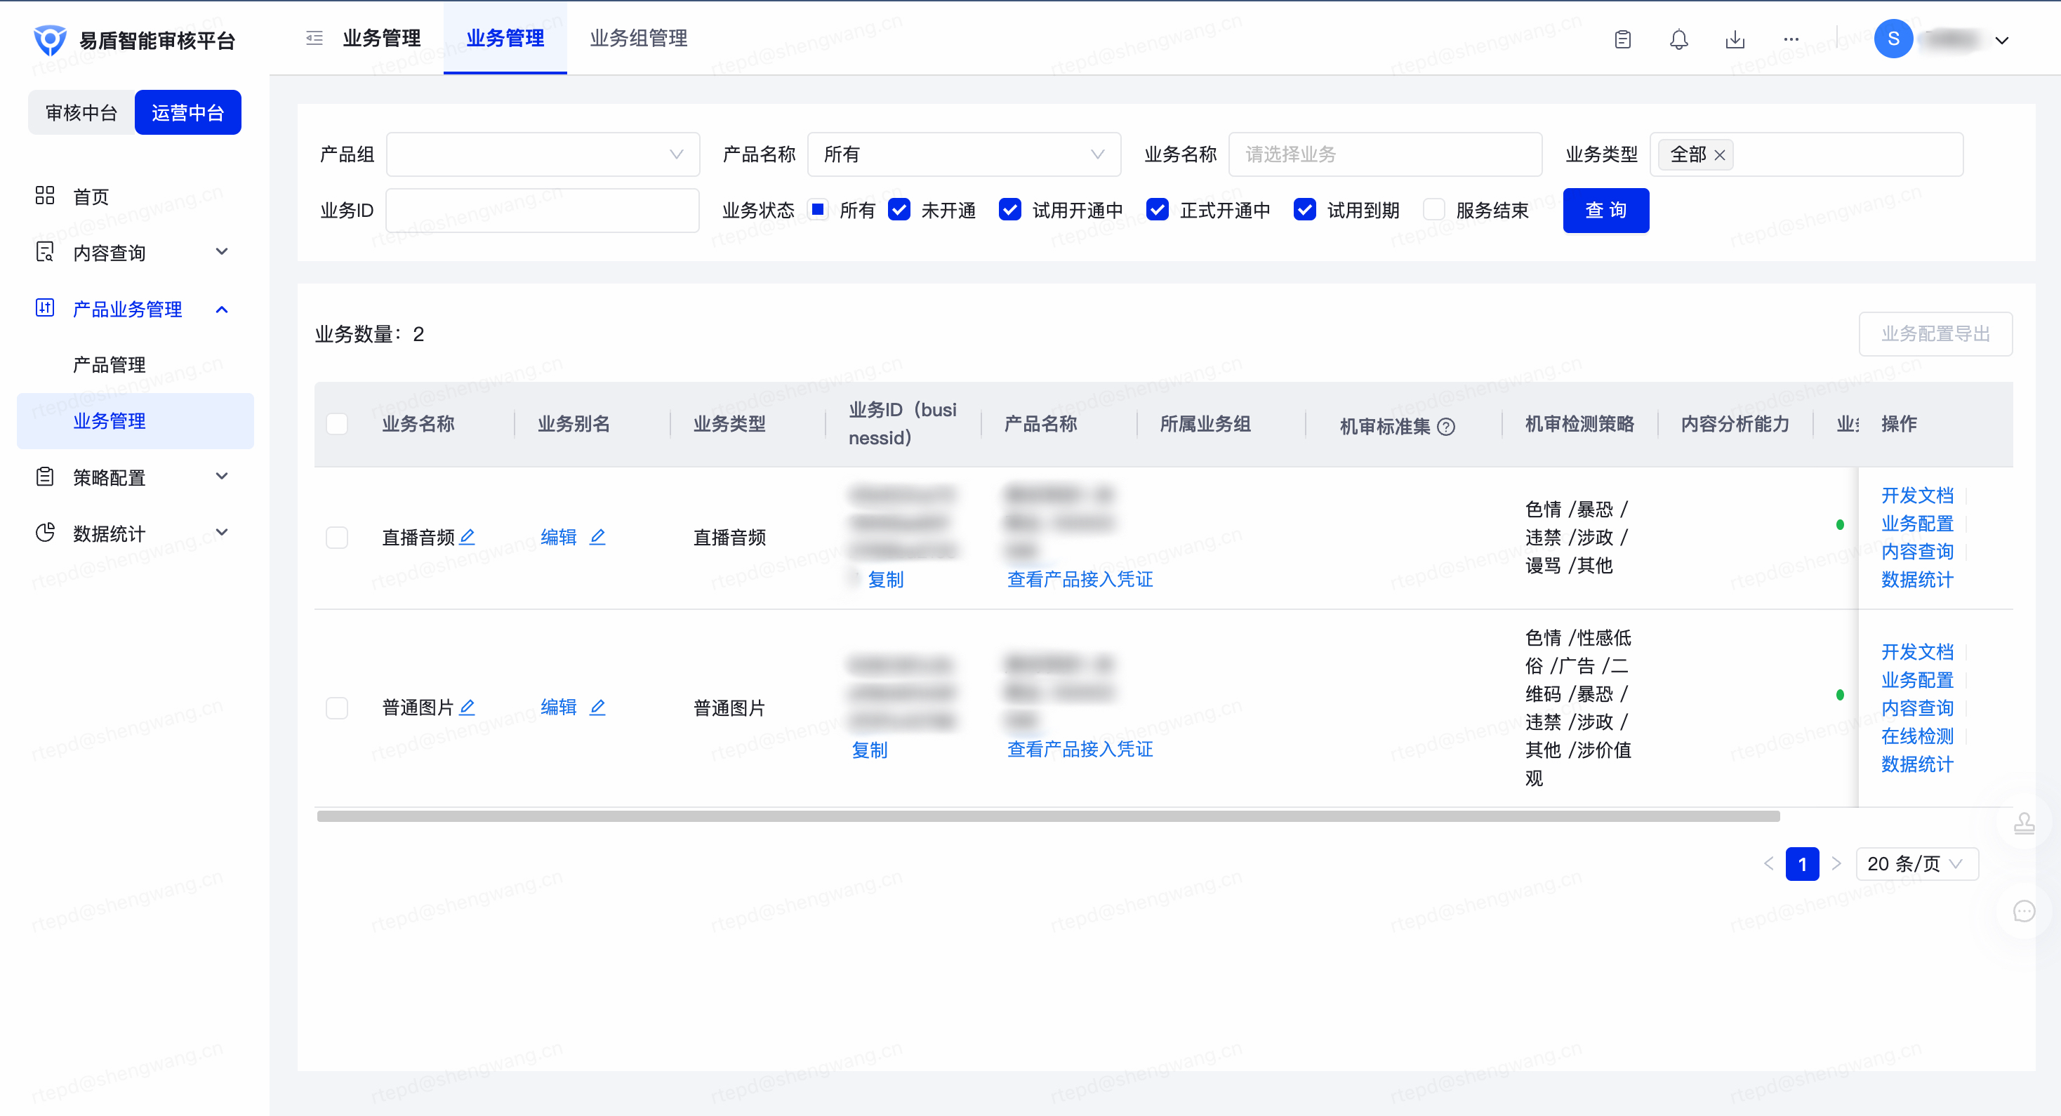Screen dimensions: 2061x1116
Task: Click the 首页 grid icon in the sidebar
Action: click(45, 196)
